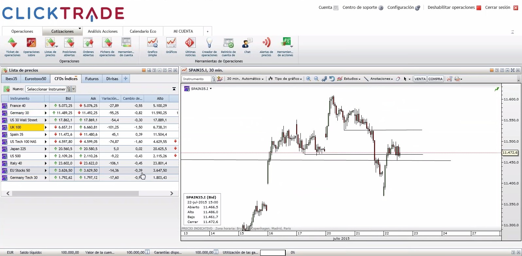Click the Instrumento input field in chart
522x256 pixels.
tap(197, 79)
